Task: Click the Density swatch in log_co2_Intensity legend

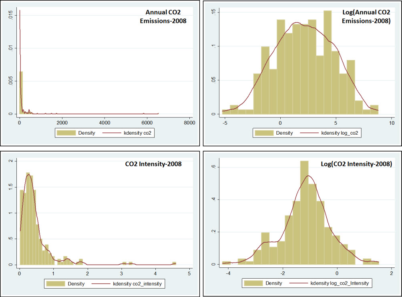Action: pos(253,283)
